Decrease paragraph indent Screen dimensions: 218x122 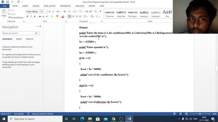(87, 12)
